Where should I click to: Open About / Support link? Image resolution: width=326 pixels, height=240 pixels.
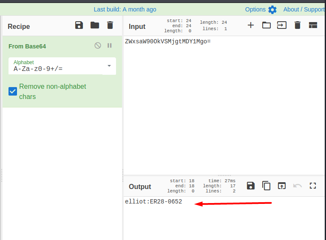click(x=304, y=9)
